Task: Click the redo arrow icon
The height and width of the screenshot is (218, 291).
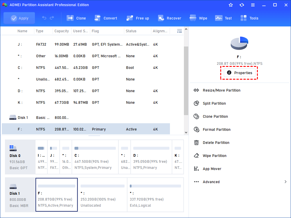Action: (x=52, y=18)
